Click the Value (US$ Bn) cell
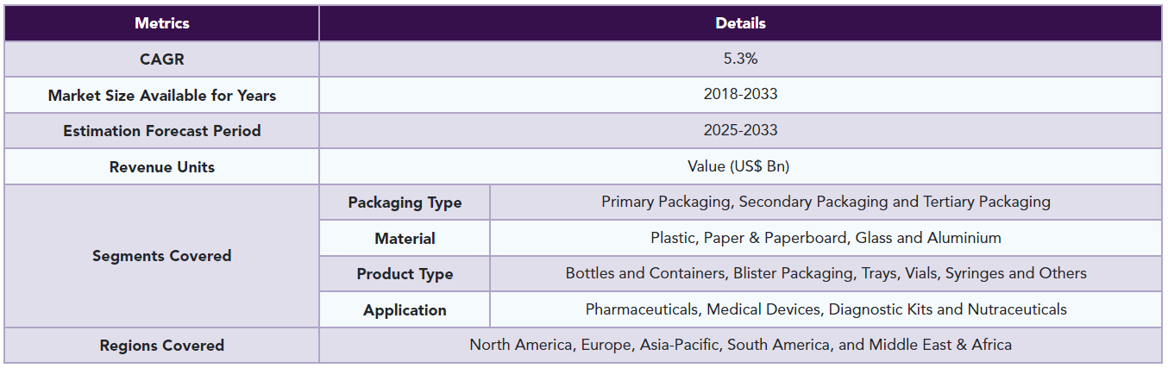Image resolution: width=1168 pixels, height=368 pixels. 740,166
